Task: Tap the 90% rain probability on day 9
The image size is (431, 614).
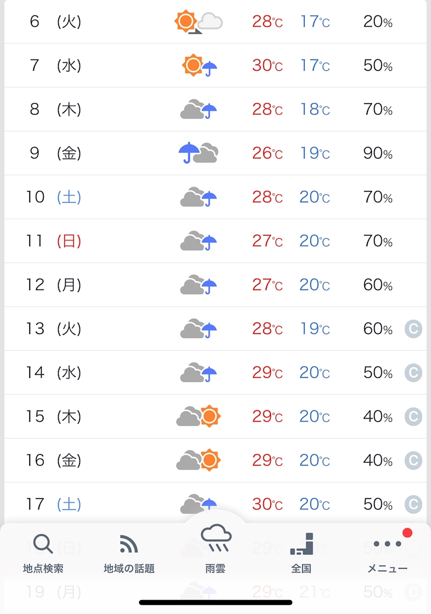Action: [378, 153]
